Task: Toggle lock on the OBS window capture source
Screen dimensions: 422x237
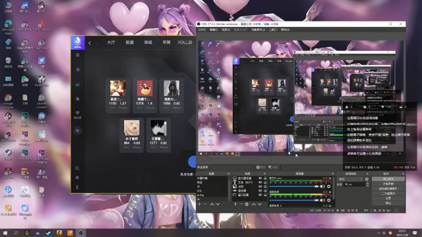Action: pyautogui.click(x=265, y=195)
